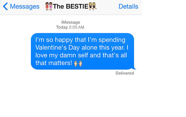Open the Details view
Image resolution: width=186 pixels, height=117 pixels.
pyautogui.click(x=128, y=6)
